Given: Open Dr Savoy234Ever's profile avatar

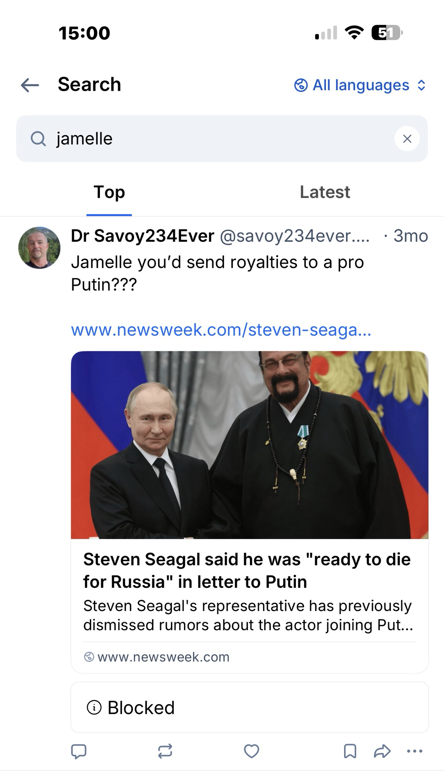Looking at the screenshot, I should 39,248.
